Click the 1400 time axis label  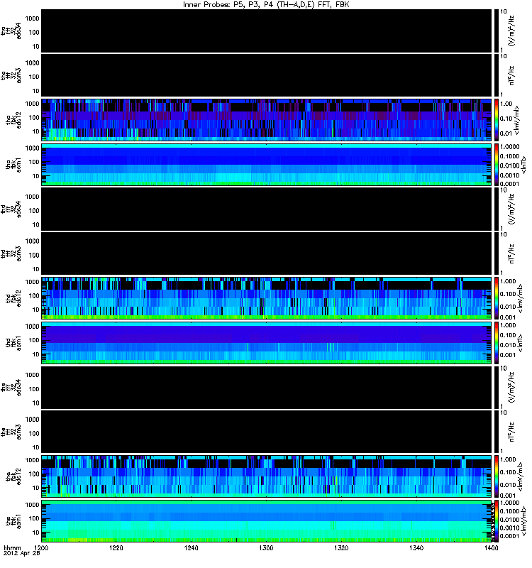point(491,548)
